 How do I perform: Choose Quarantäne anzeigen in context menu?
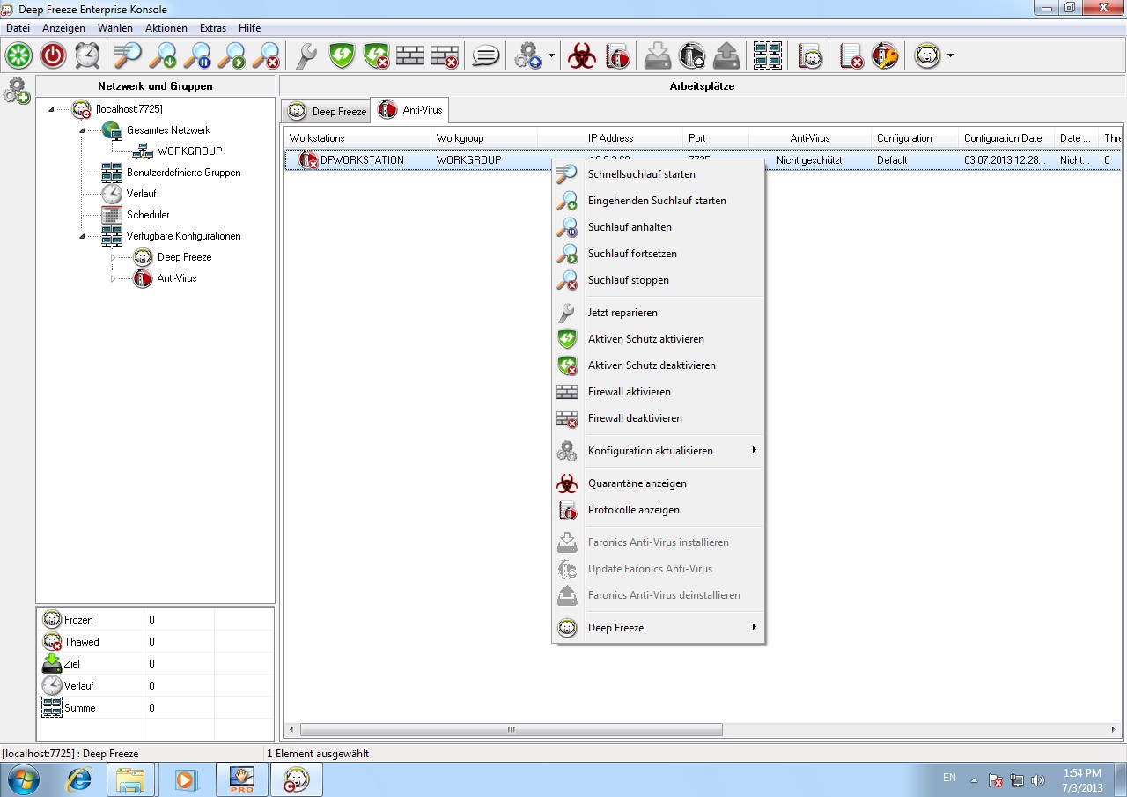658,483
